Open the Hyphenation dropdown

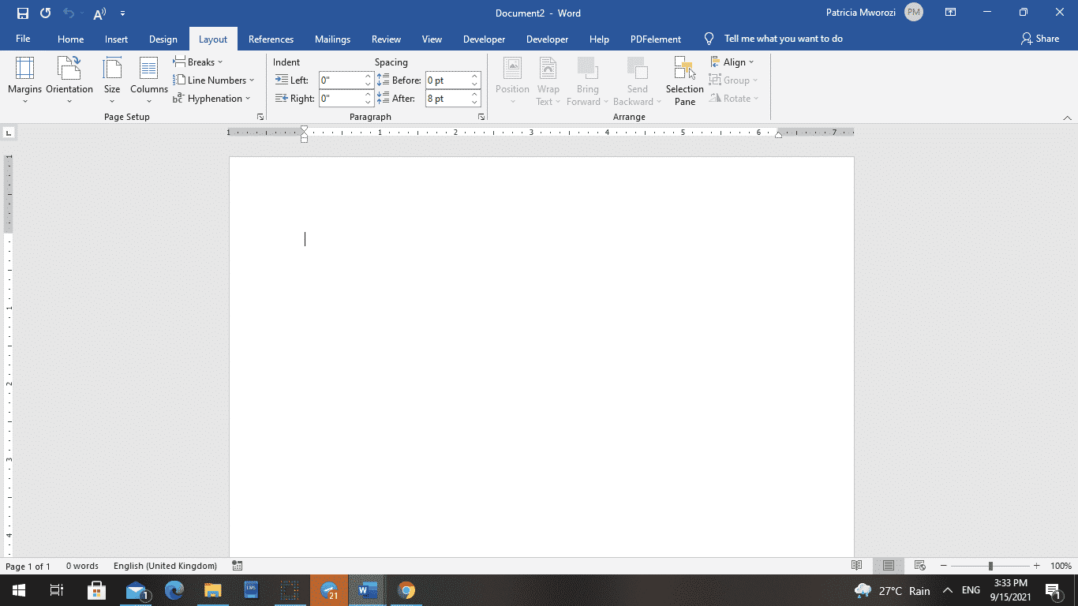(212, 98)
